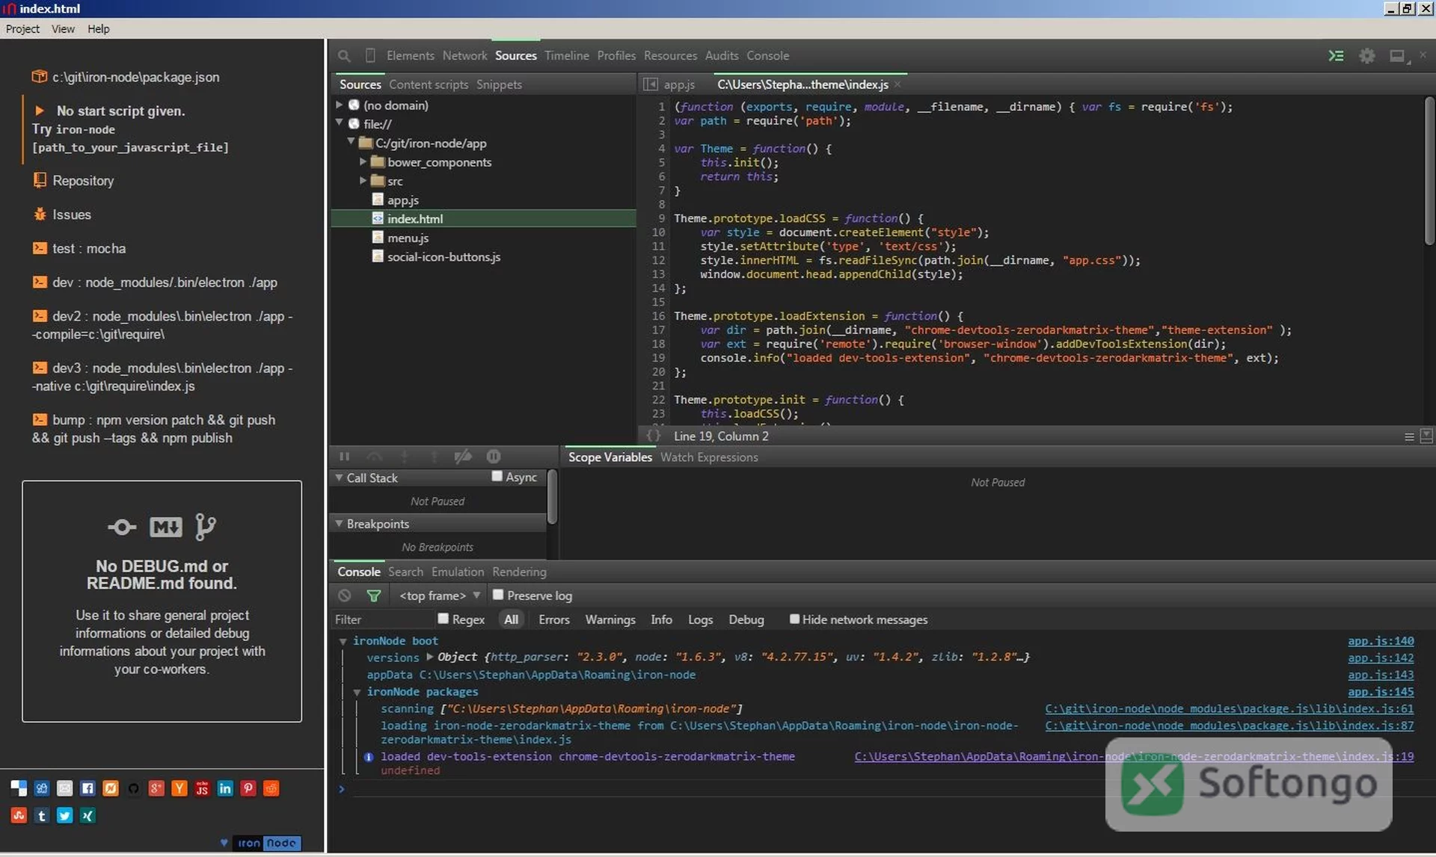Expand the src folder
Image resolution: width=1436 pixels, height=857 pixels.
pyautogui.click(x=363, y=181)
